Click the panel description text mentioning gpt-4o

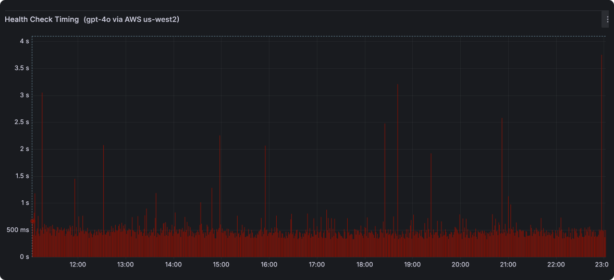pyautogui.click(x=132, y=19)
